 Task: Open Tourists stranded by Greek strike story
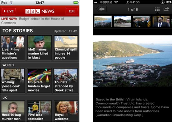pyautogui.click(x=66, y=80)
